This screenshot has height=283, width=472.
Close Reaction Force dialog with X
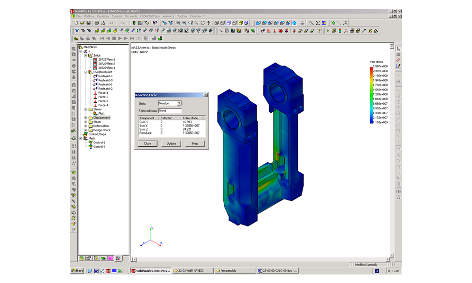tap(206, 95)
